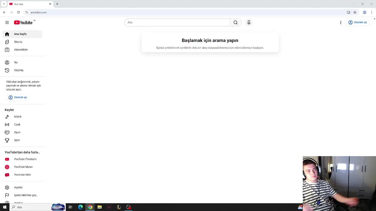Open İçerik bildirme geçmişi entry
Screen dimensions: 376x211
[x=22, y=195]
